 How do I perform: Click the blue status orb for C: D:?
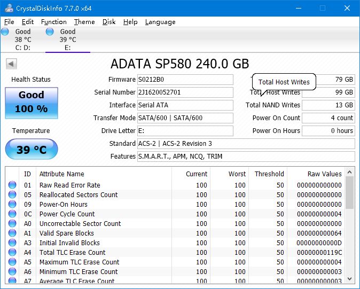[5, 32]
